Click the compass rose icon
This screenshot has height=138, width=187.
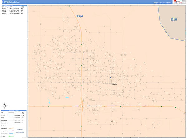(x=5, y=106)
